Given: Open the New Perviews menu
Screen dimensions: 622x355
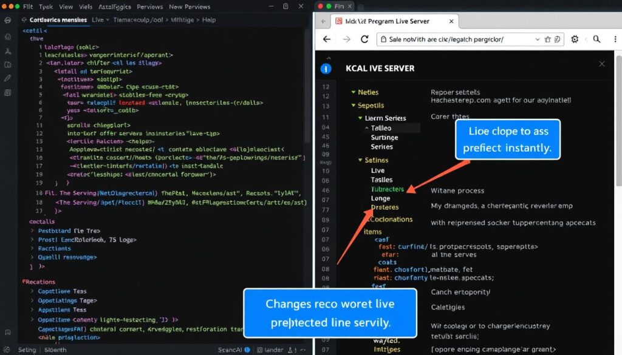Looking at the screenshot, I should point(190,7).
